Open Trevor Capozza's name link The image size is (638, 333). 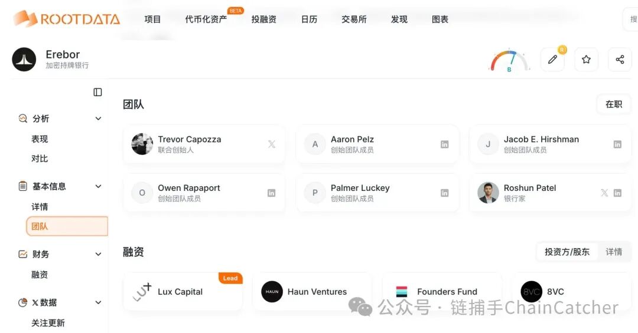coord(190,139)
